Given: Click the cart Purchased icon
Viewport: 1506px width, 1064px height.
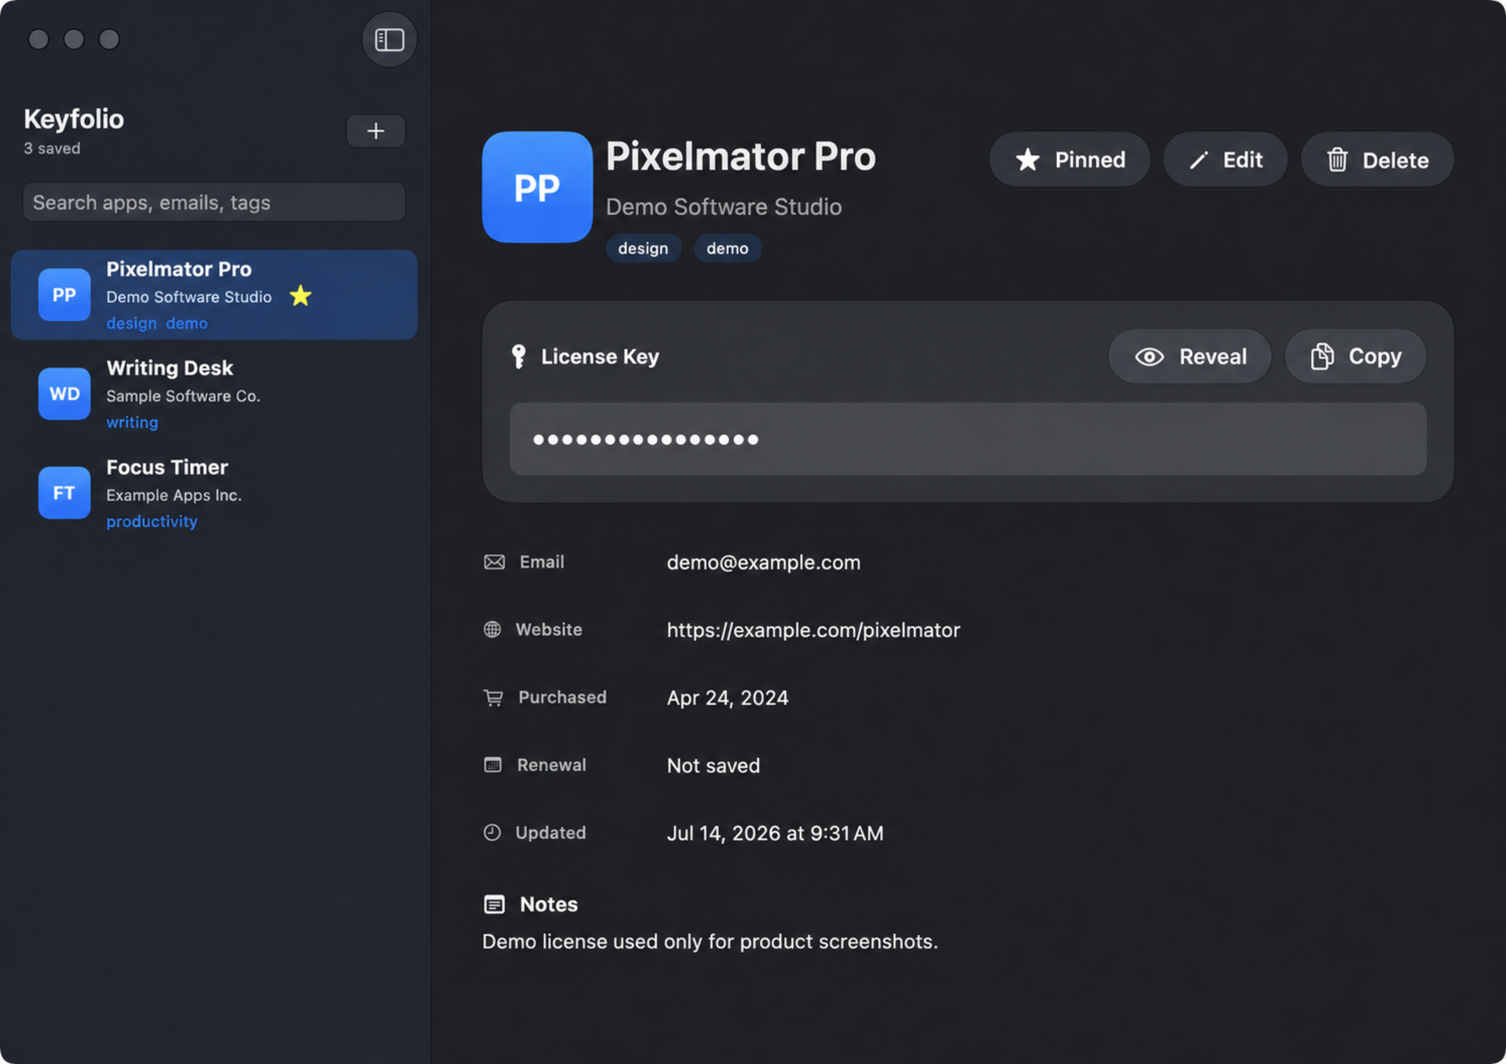Looking at the screenshot, I should pos(493,698).
